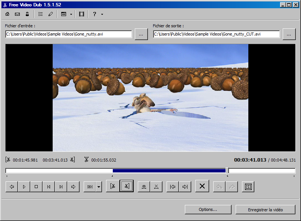301x221 pixels.
Task: Click the home icon in toolbar
Action: pos(7,14)
